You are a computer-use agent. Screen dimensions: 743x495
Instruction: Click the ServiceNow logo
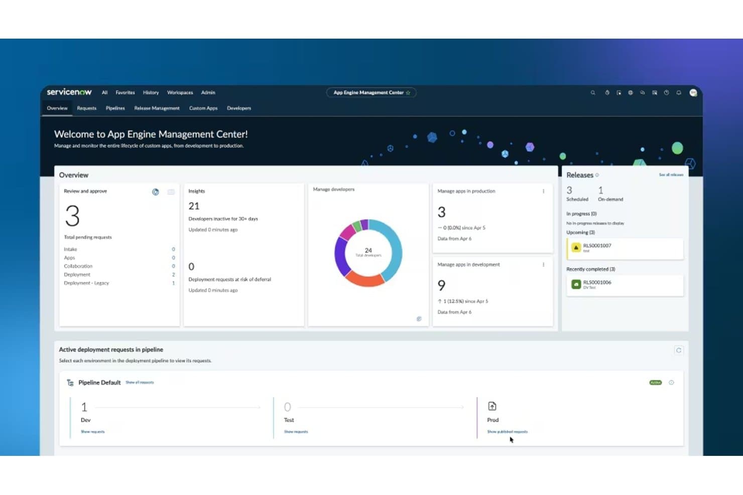69,92
